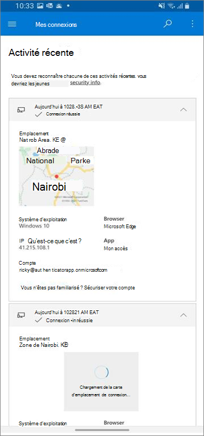Collapse the second sign-in entry chevron
This screenshot has height=436, width=204.
(x=184, y=315)
